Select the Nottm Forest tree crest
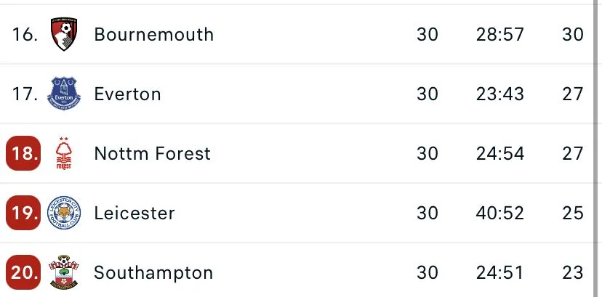 (x=65, y=153)
